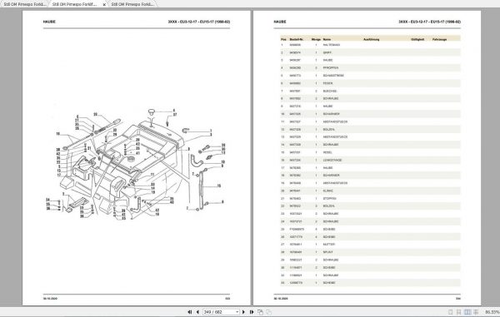The image size is (500, 317).
Task: Click the Bestell-Nr. column header
Action: pyautogui.click(x=296, y=39)
